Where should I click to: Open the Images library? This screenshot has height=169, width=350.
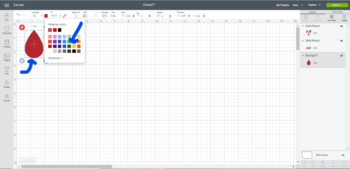6,57
